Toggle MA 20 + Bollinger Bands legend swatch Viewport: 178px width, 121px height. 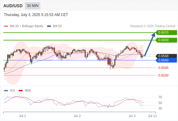[6, 26]
